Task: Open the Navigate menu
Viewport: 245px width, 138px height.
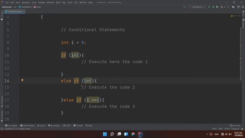Action: (26, 3)
